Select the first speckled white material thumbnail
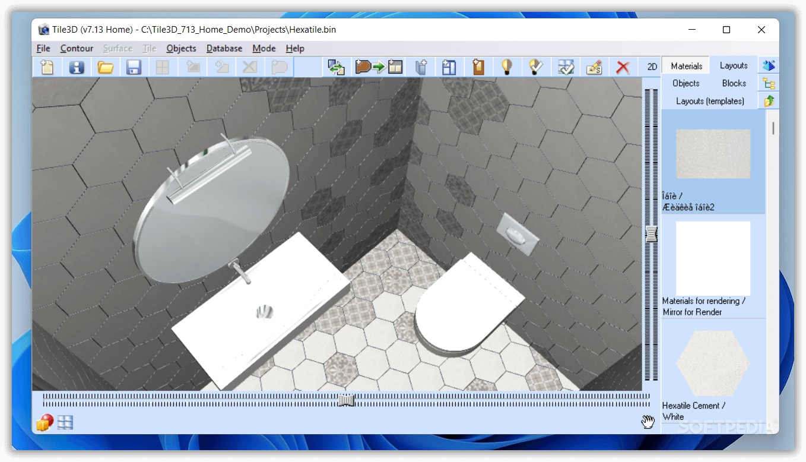The width and height of the screenshot is (806, 462). (713, 154)
